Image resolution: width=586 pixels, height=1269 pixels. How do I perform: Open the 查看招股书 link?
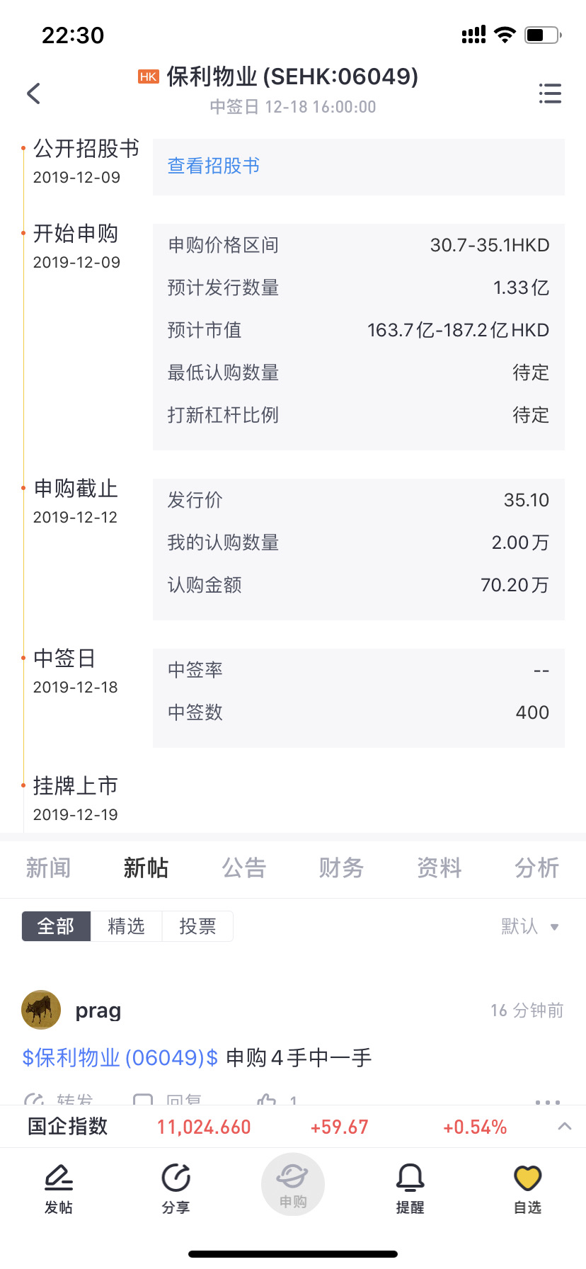[214, 166]
